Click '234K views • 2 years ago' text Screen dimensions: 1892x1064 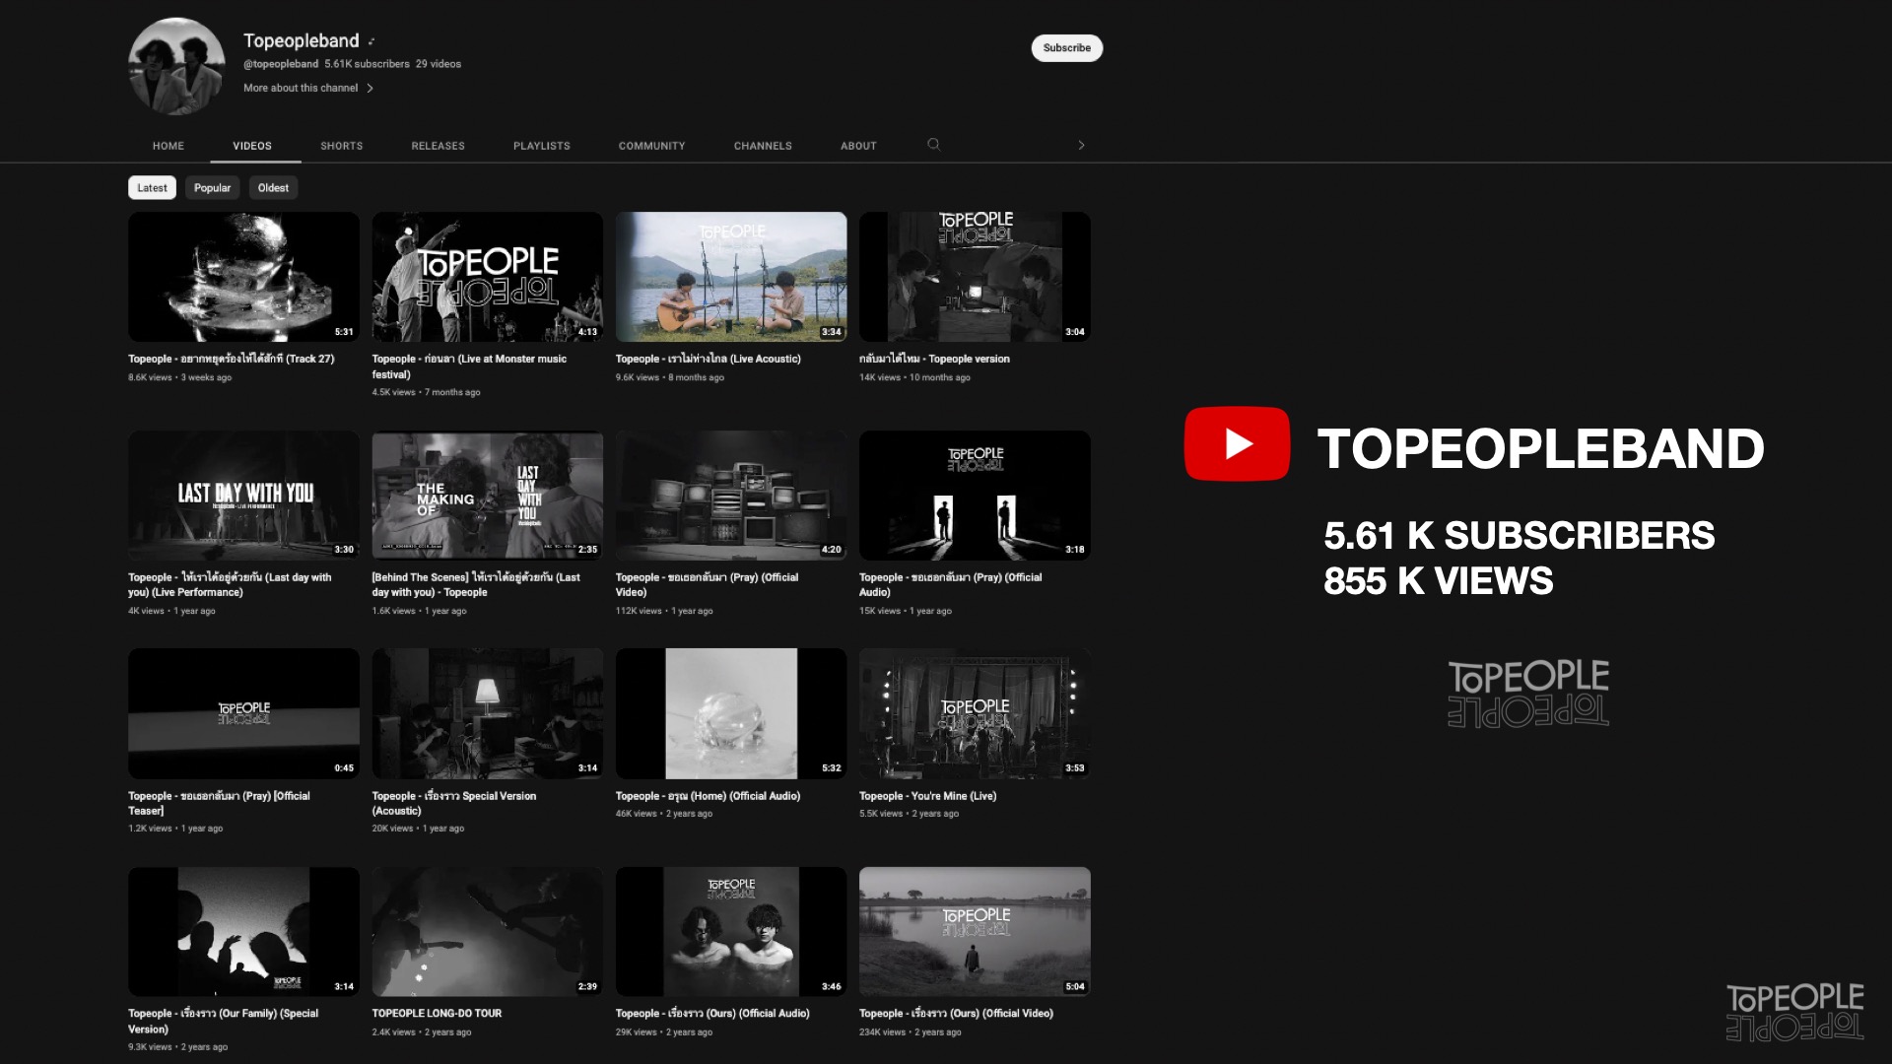[910, 1032]
